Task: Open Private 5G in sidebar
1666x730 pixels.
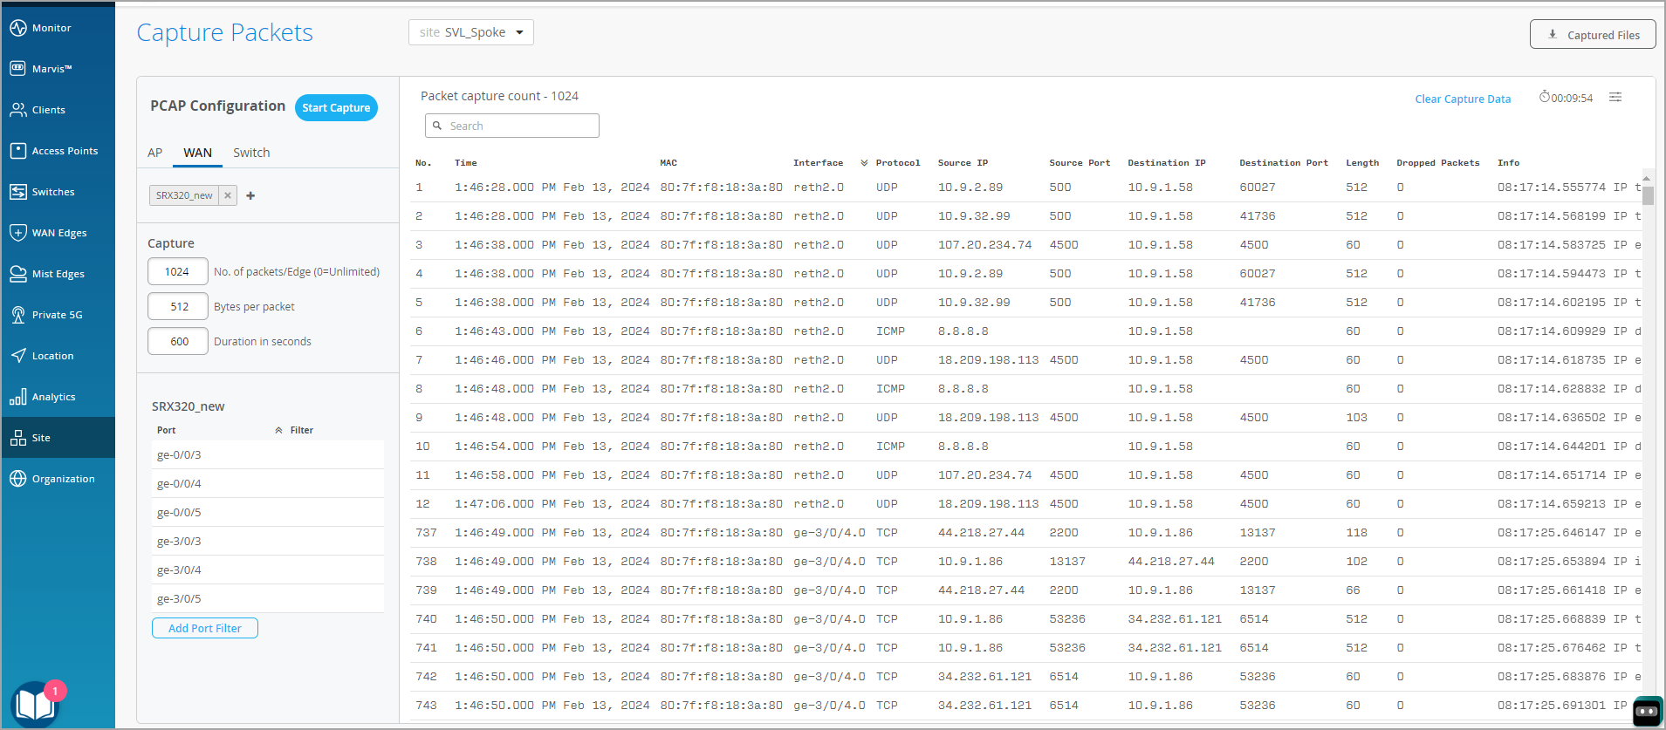Action: coord(57,315)
